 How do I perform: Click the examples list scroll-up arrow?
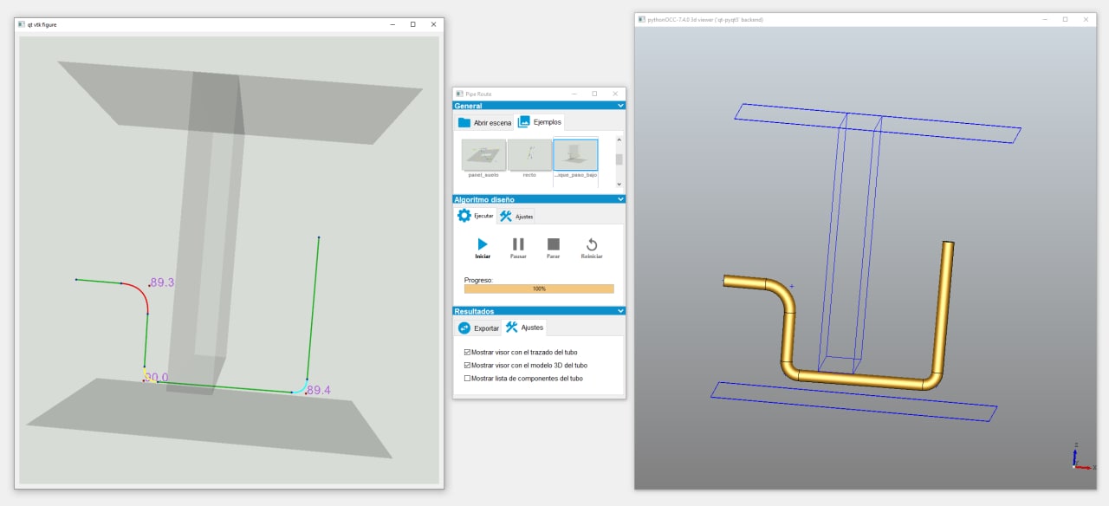[619, 139]
